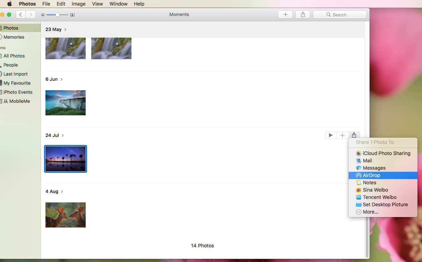The height and width of the screenshot is (262, 422).
Task: Share the photo via Mail
Action: click(367, 161)
